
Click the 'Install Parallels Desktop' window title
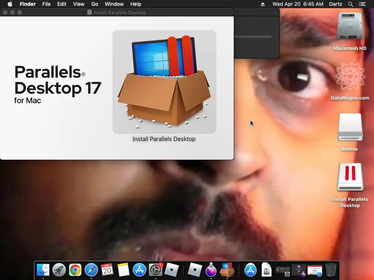pos(120,12)
